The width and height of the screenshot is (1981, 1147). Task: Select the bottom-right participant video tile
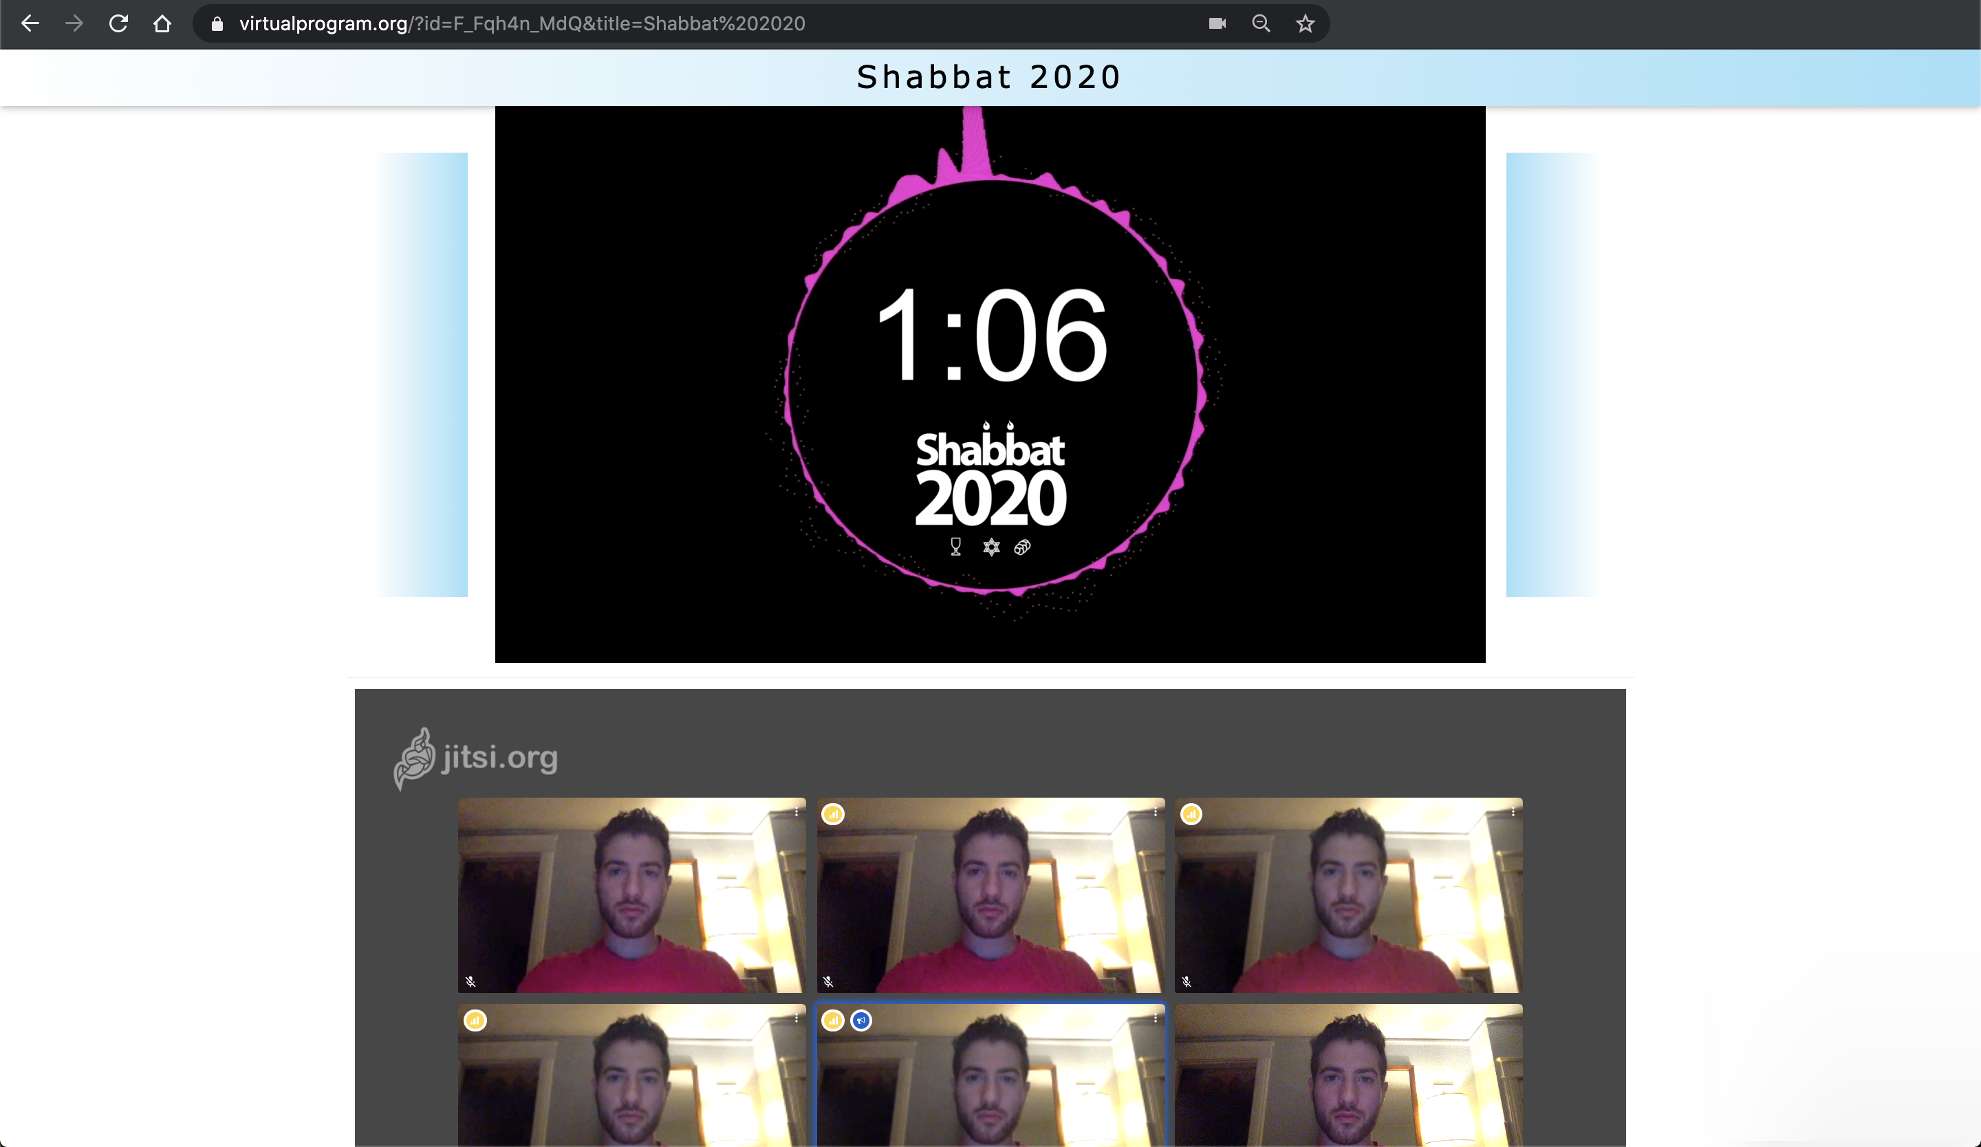1348,1076
